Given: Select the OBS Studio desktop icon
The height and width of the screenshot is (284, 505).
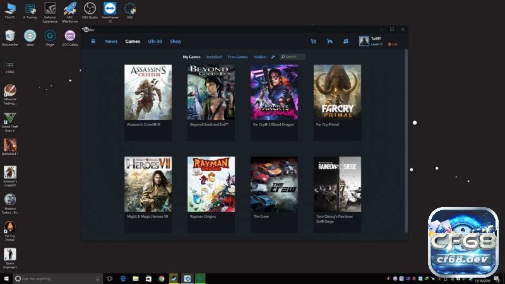Looking at the screenshot, I should click(x=90, y=11).
